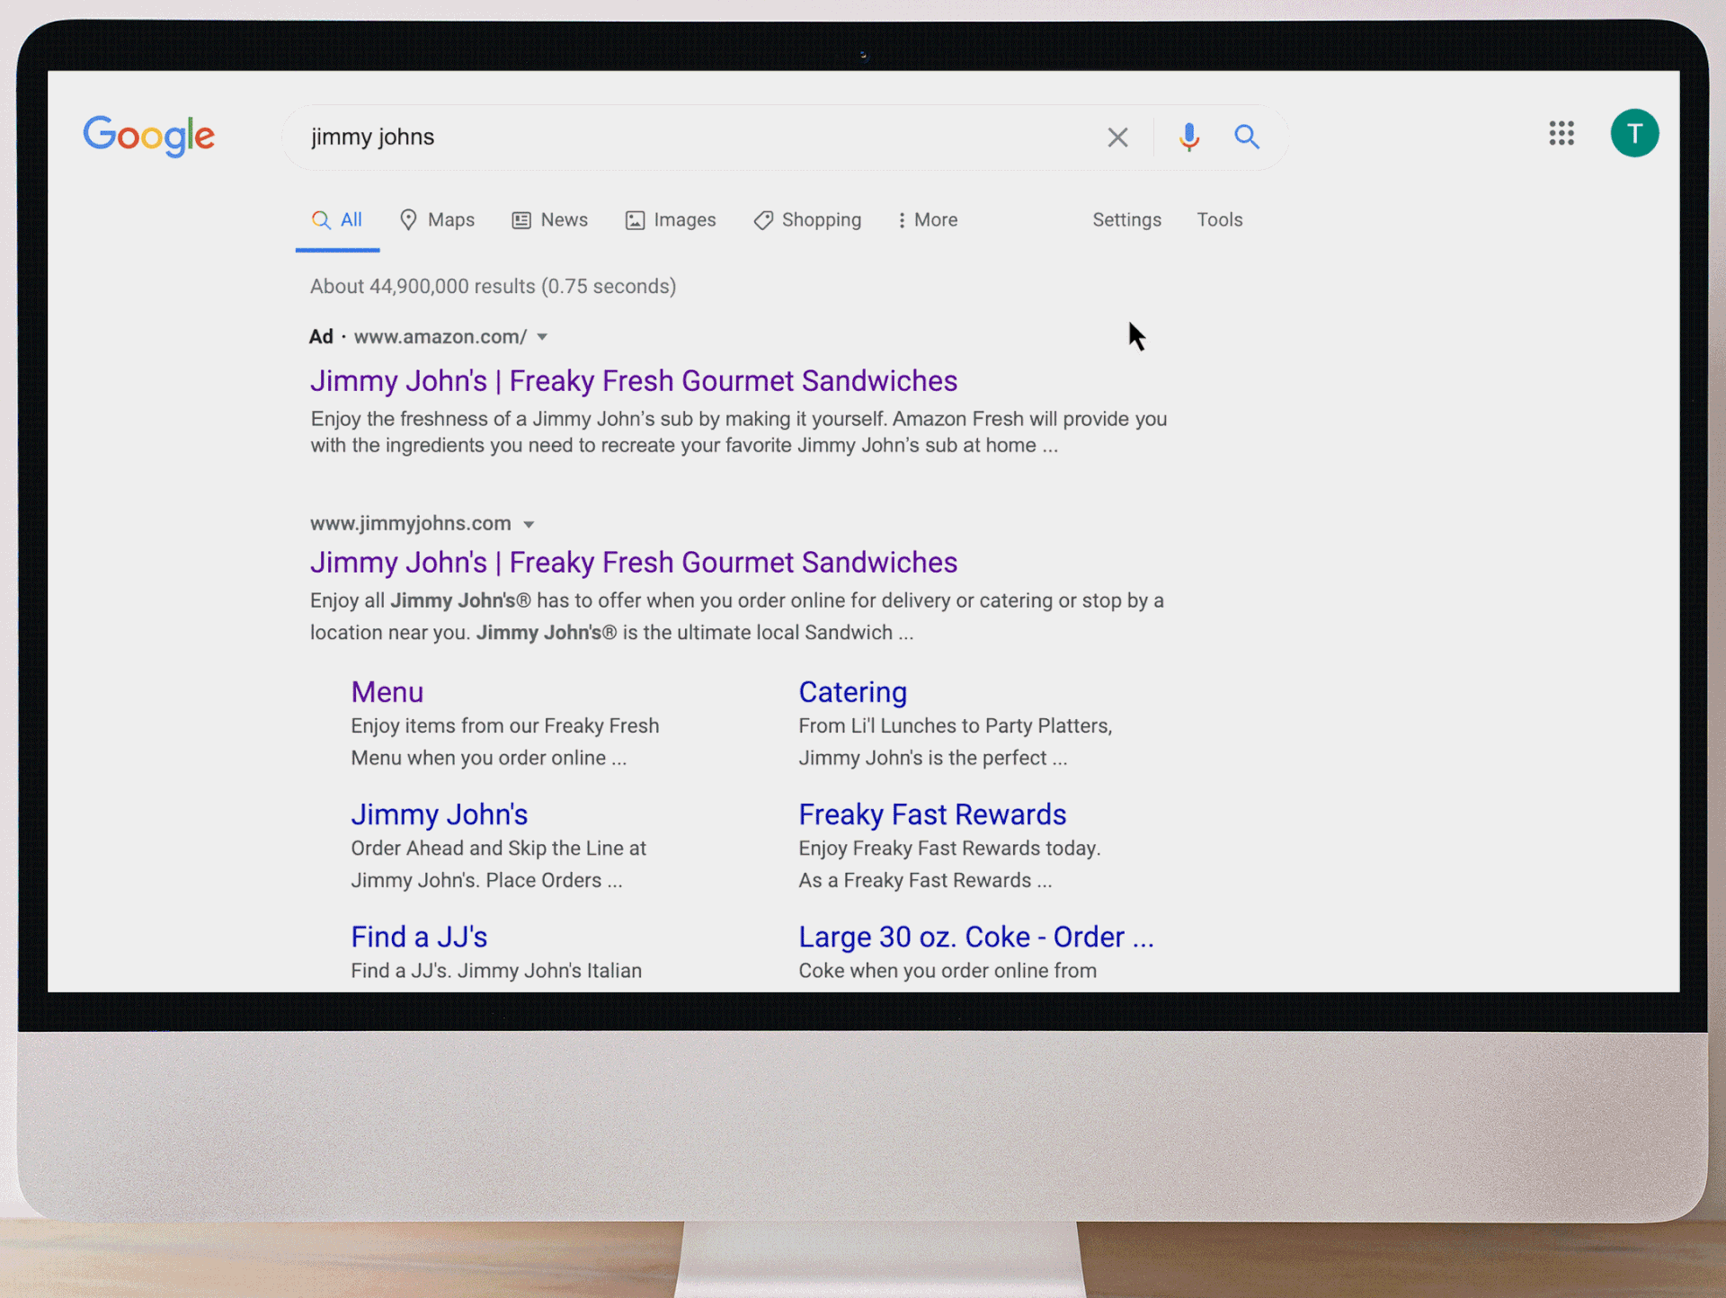Click the About 44,900,000 results text
This screenshot has height=1298, width=1726.
point(494,287)
